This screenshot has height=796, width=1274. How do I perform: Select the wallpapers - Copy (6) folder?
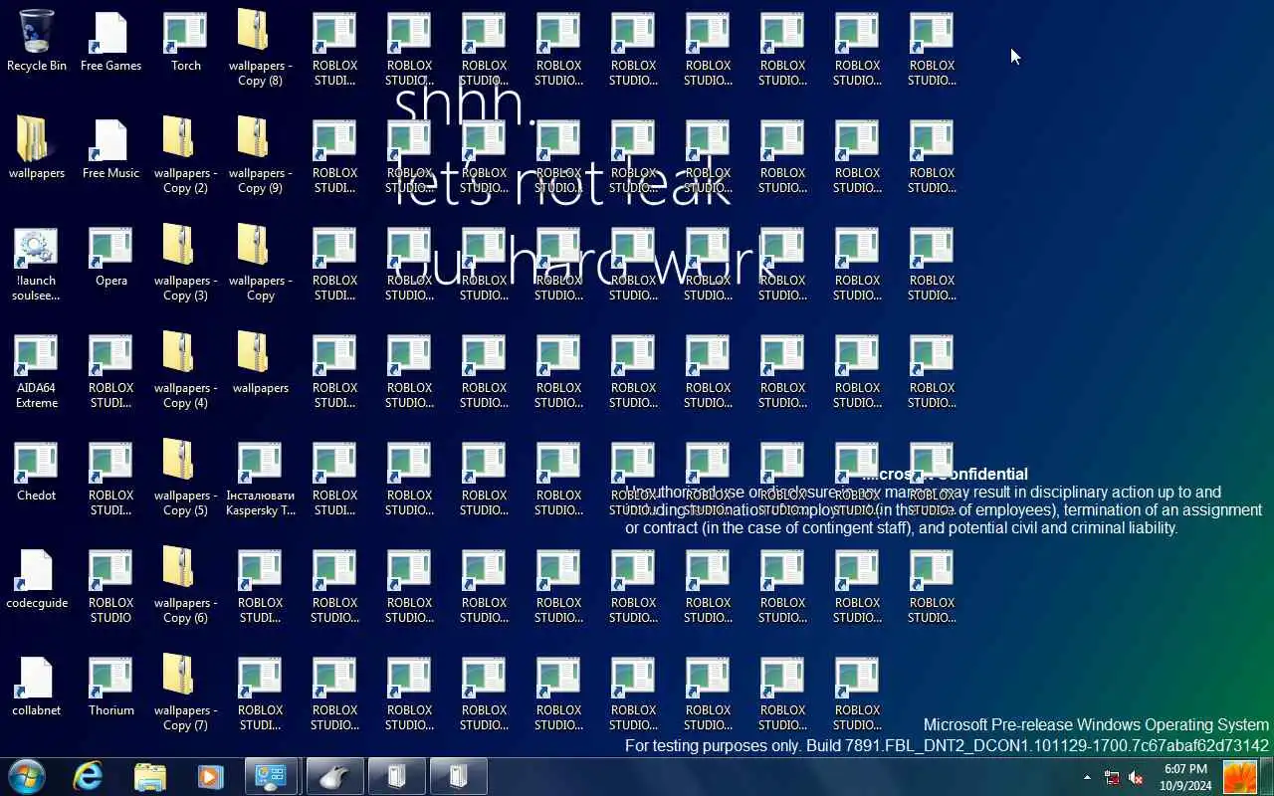(x=185, y=585)
